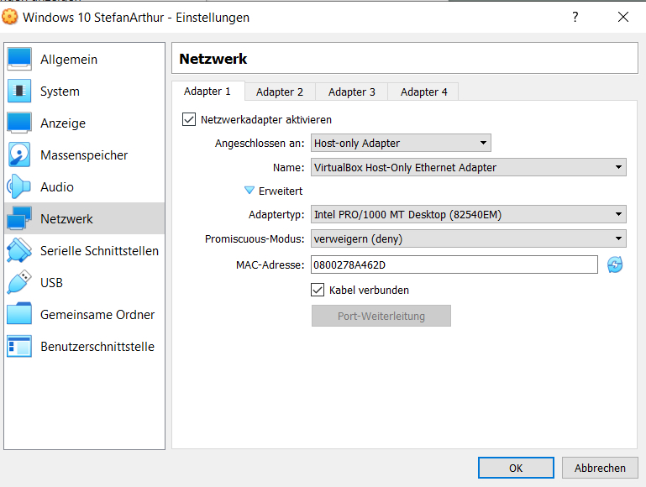Select the Massenspeicher category label

[84, 154]
